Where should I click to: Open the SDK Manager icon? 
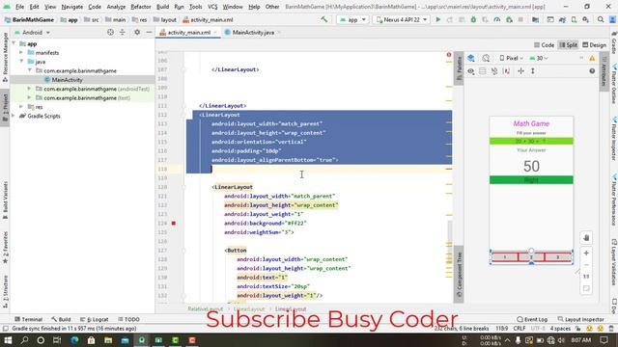(x=586, y=19)
